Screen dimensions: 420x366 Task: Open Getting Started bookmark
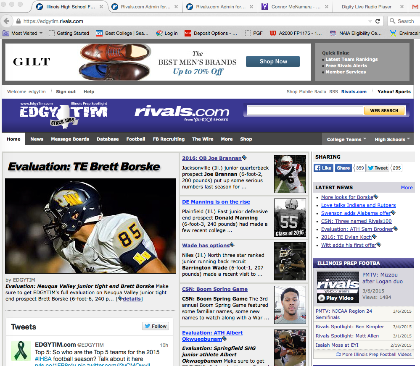(69, 33)
